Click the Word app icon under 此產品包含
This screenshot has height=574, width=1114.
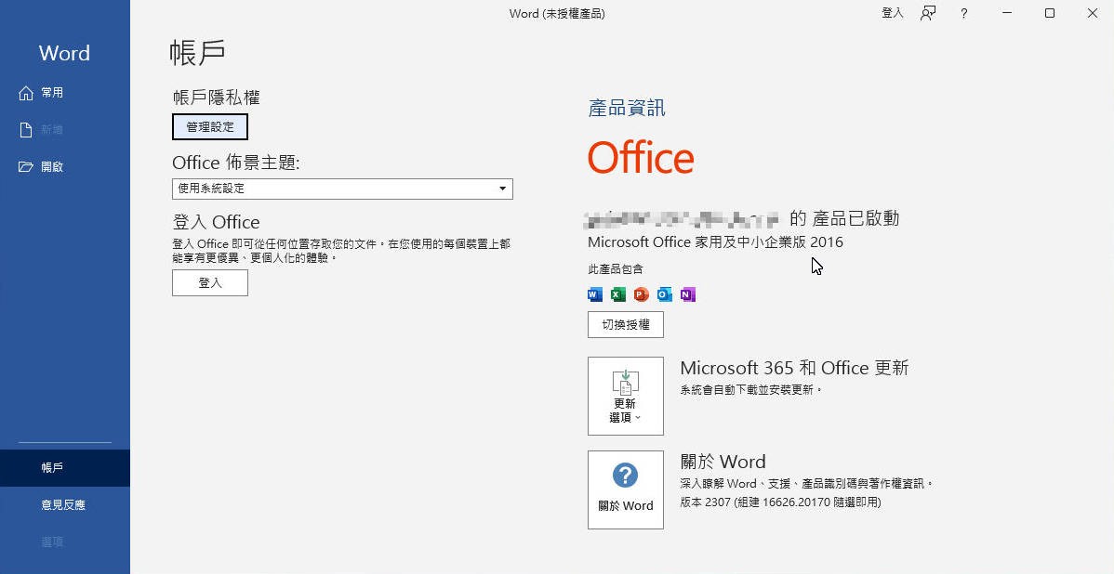[595, 294]
